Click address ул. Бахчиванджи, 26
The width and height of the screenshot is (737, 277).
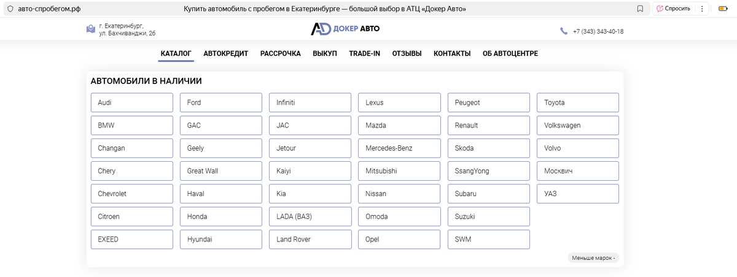tap(127, 33)
